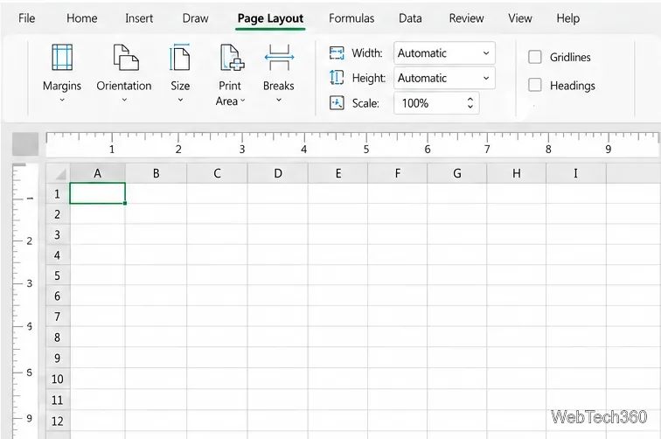This screenshot has height=439, width=661.
Task: Open the Margins icon menu
Action: coord(62,57)
